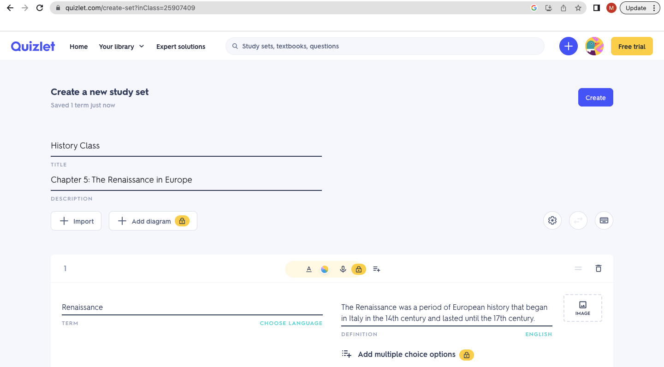Click the swap terms and definitions icon
Viewport: 664px width, 367px height.
[578, 220]
